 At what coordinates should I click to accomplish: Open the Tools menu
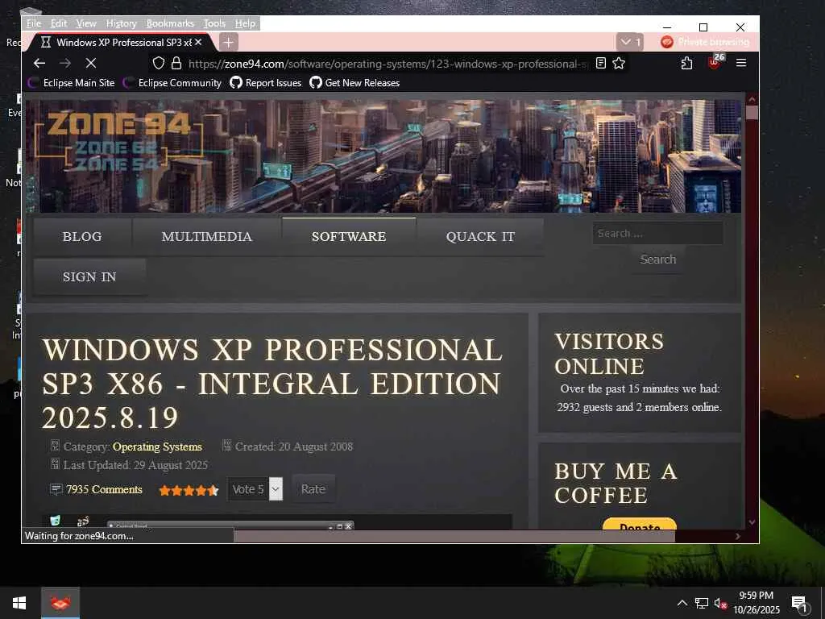pos(214,23)
